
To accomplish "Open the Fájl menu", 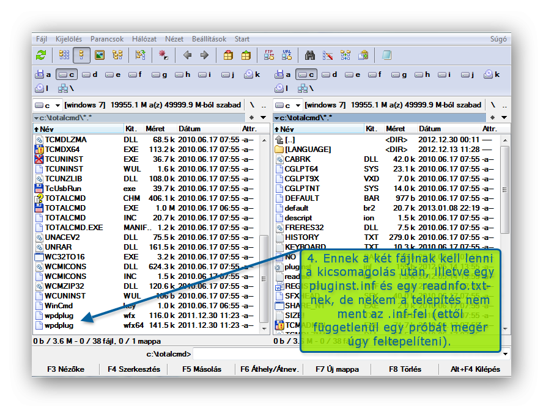I will click(x=42, y=39).
